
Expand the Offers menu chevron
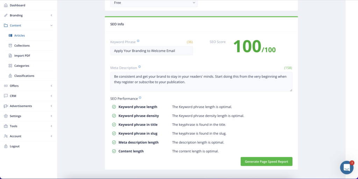click(51, 86)
